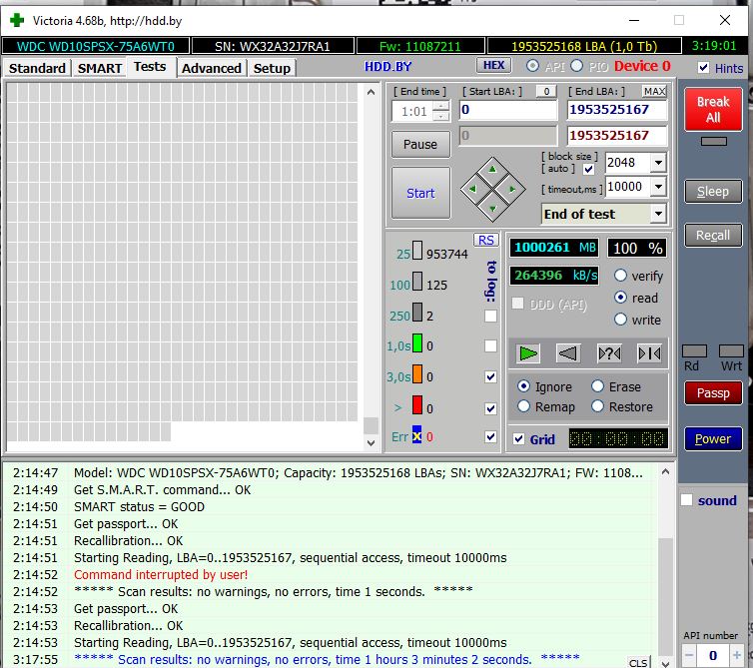Select the write radio button
This screenshot has height=668, width=753.
point(620,320)
